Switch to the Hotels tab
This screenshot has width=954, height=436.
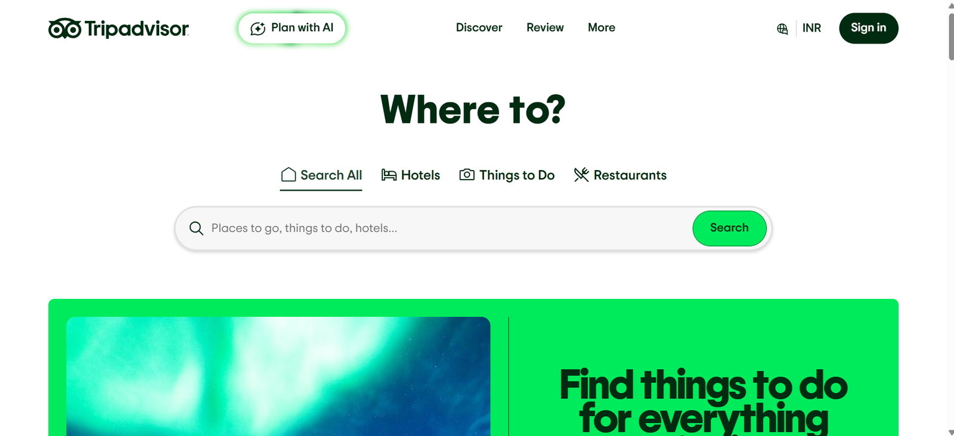[x=411, y=175]
